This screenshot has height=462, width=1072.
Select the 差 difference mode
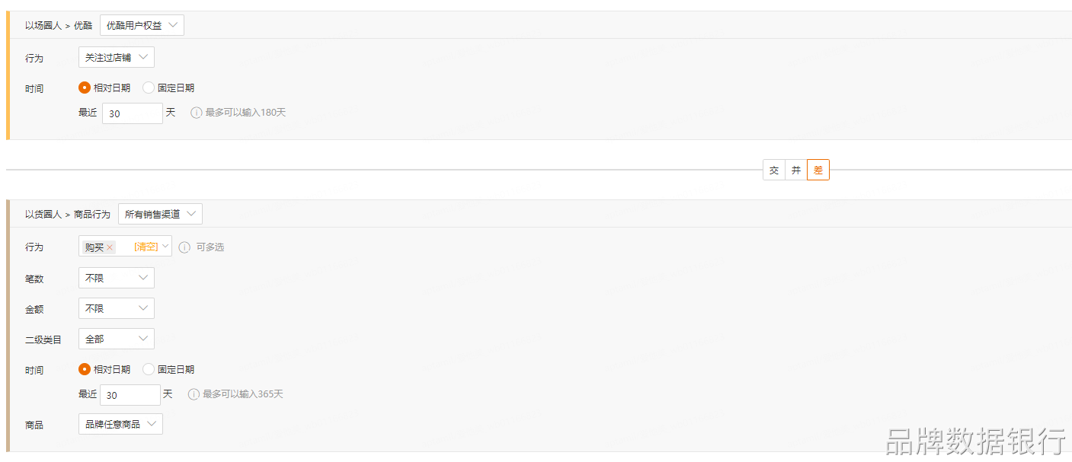tap(818, 170)
